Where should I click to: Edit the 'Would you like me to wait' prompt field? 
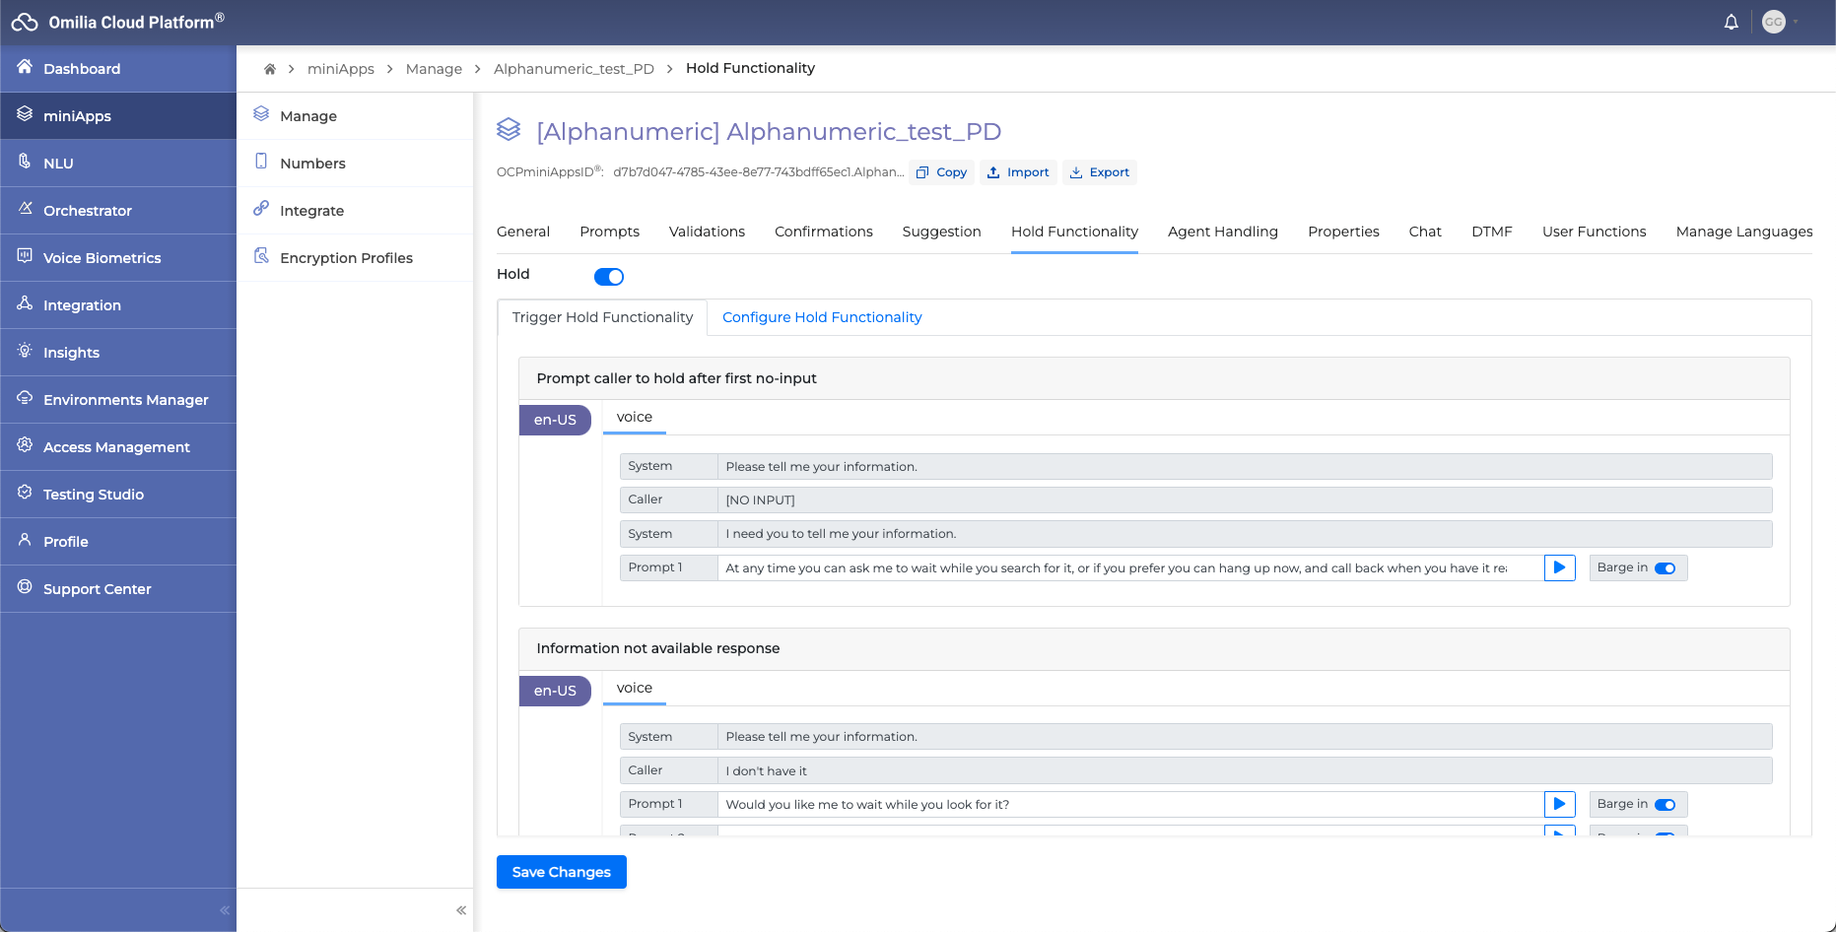point(1129,805)
